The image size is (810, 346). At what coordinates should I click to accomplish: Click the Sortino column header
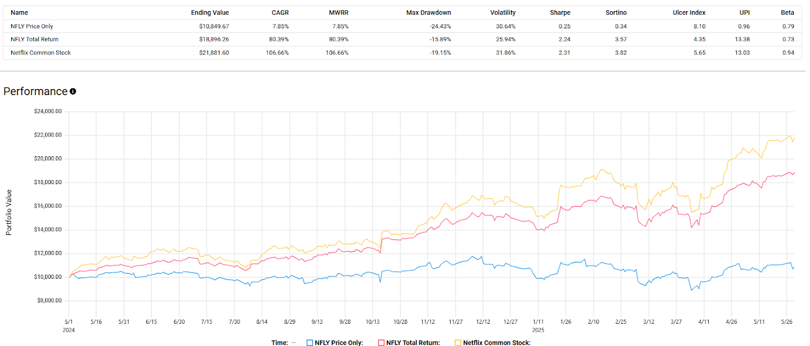616,13
